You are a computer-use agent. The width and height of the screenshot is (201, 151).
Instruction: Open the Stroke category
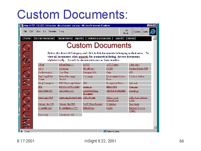point(109,108)
